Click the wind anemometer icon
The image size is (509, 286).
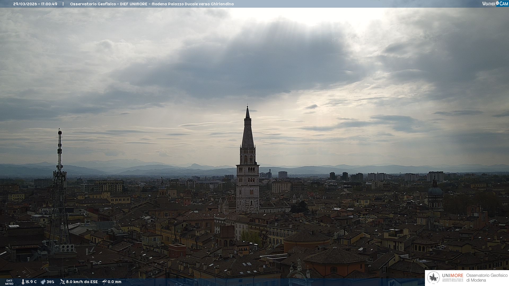[x=62, y=282]
